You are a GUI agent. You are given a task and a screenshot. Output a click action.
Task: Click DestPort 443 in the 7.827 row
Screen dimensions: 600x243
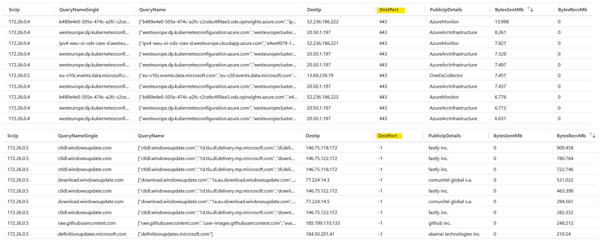click(383, 43)
